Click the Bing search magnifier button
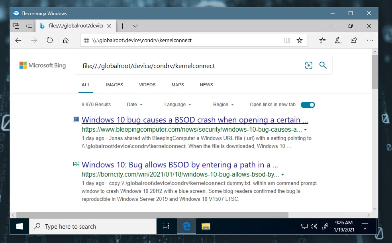 (323, 65)
